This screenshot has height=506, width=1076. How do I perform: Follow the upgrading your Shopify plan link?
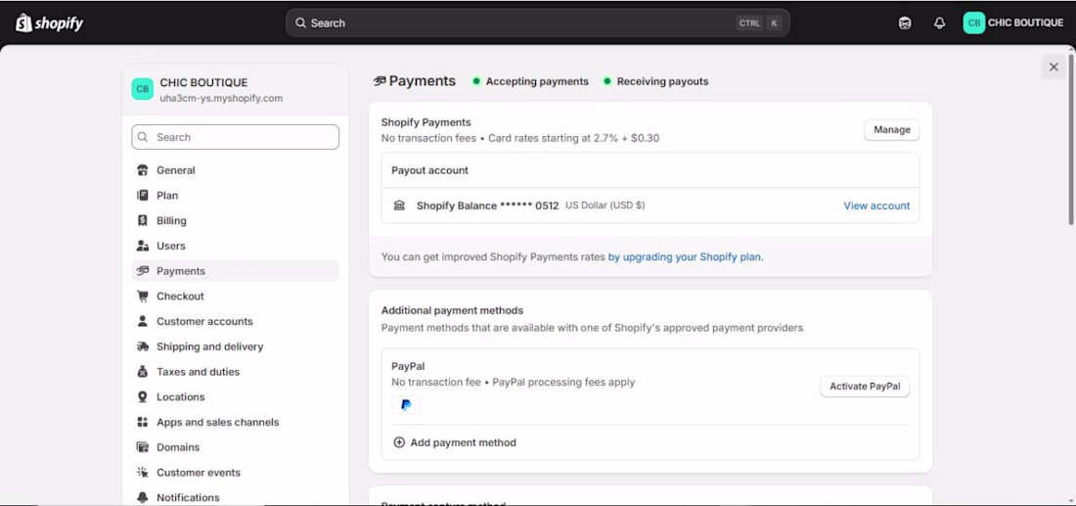(685, 257)
